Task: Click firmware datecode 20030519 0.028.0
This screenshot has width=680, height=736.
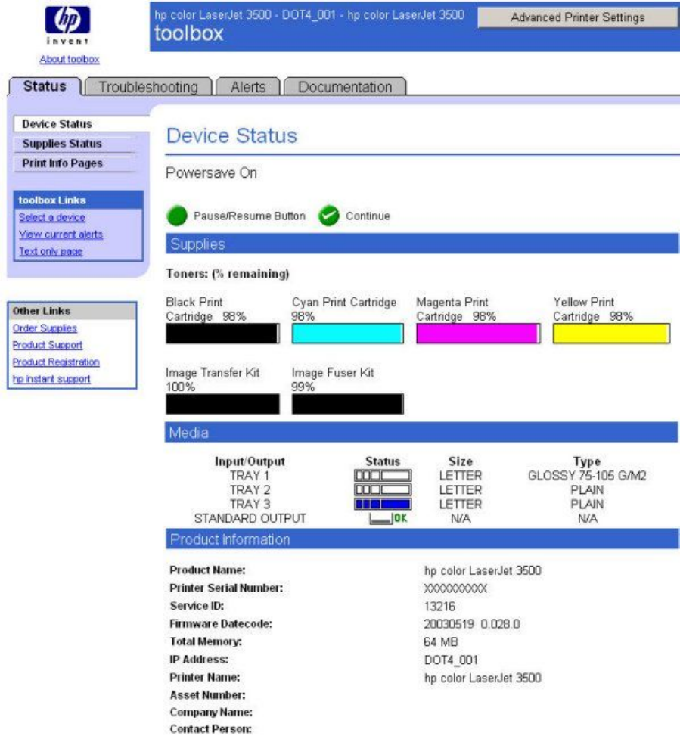Action: (x=472, y=624)
